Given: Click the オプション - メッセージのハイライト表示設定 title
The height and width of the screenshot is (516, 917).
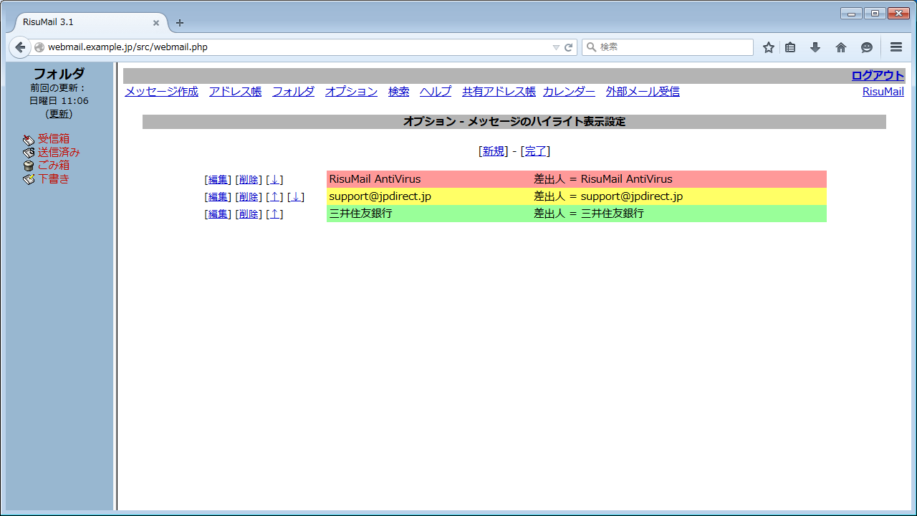Looking at the screenshot, I should click(x=514, y=122).
